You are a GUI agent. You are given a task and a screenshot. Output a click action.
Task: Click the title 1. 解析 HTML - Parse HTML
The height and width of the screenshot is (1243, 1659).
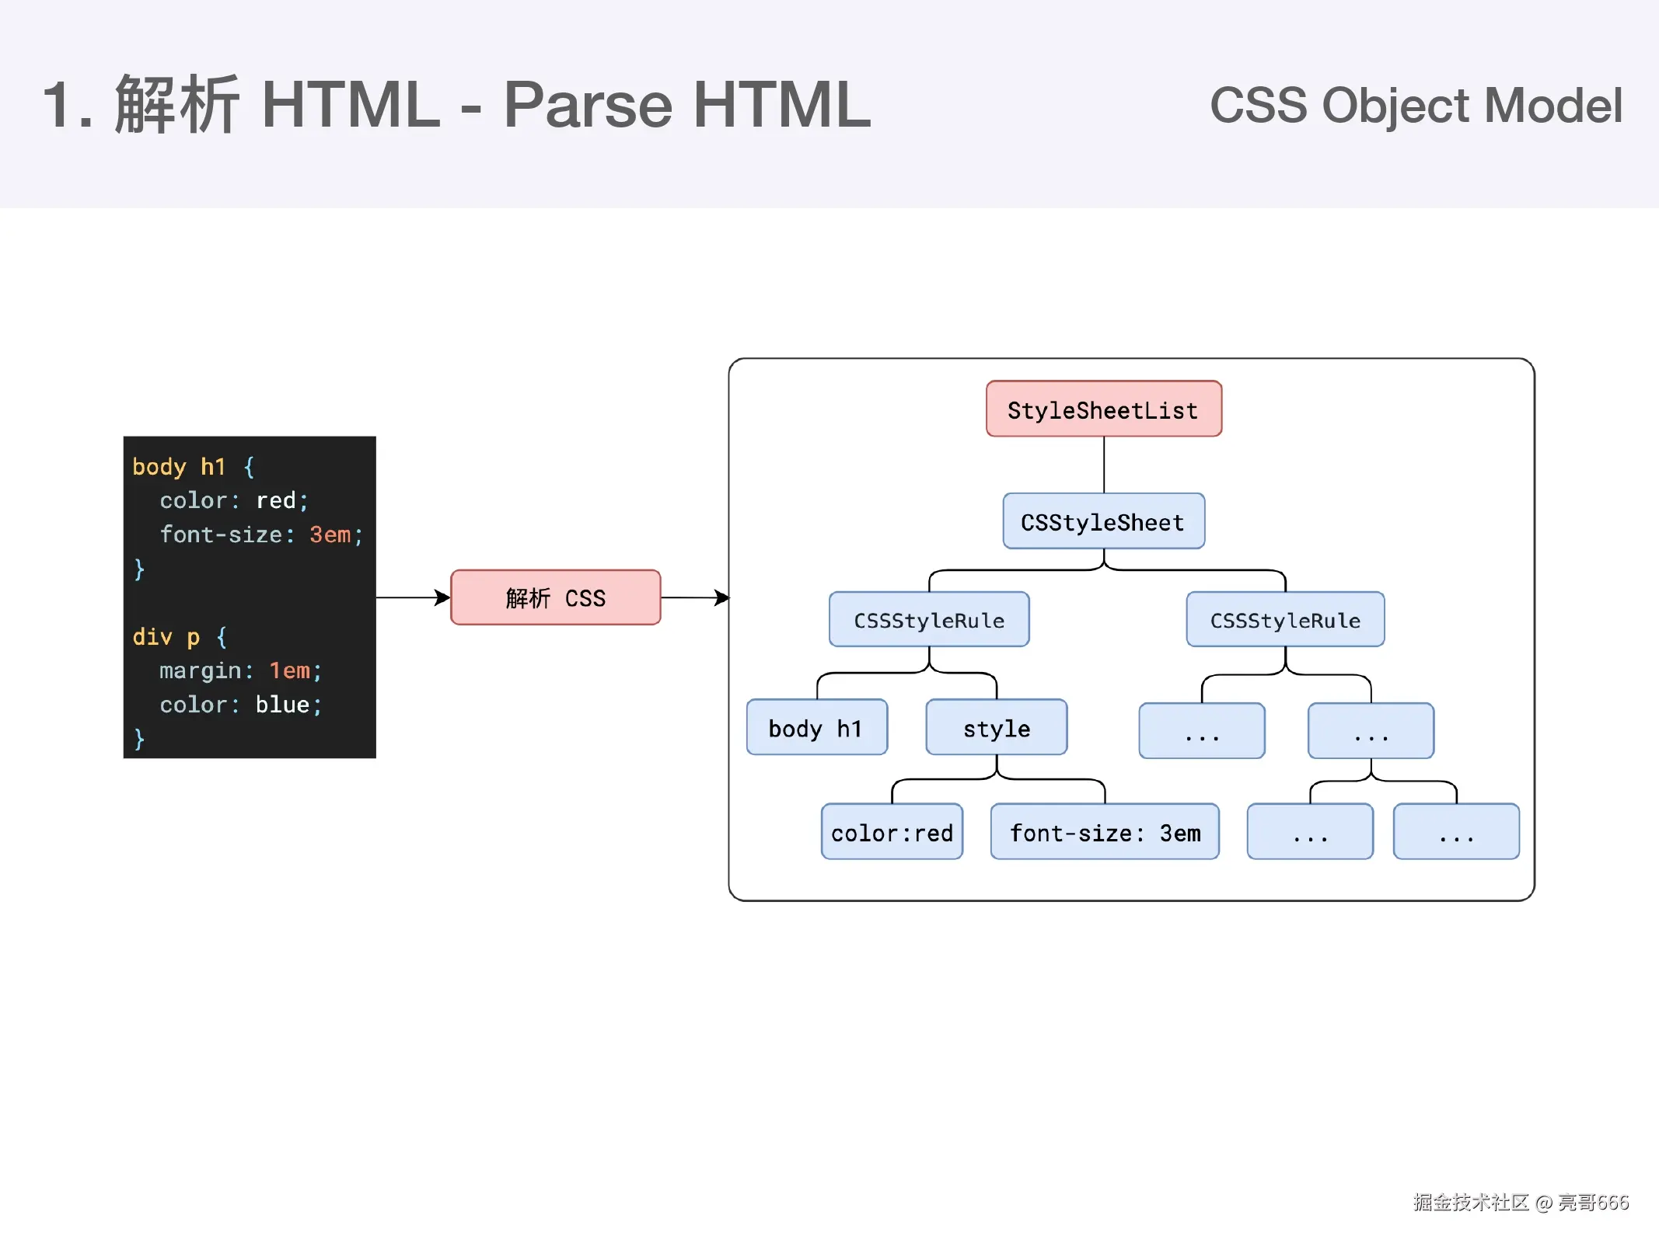pos(457,103)
